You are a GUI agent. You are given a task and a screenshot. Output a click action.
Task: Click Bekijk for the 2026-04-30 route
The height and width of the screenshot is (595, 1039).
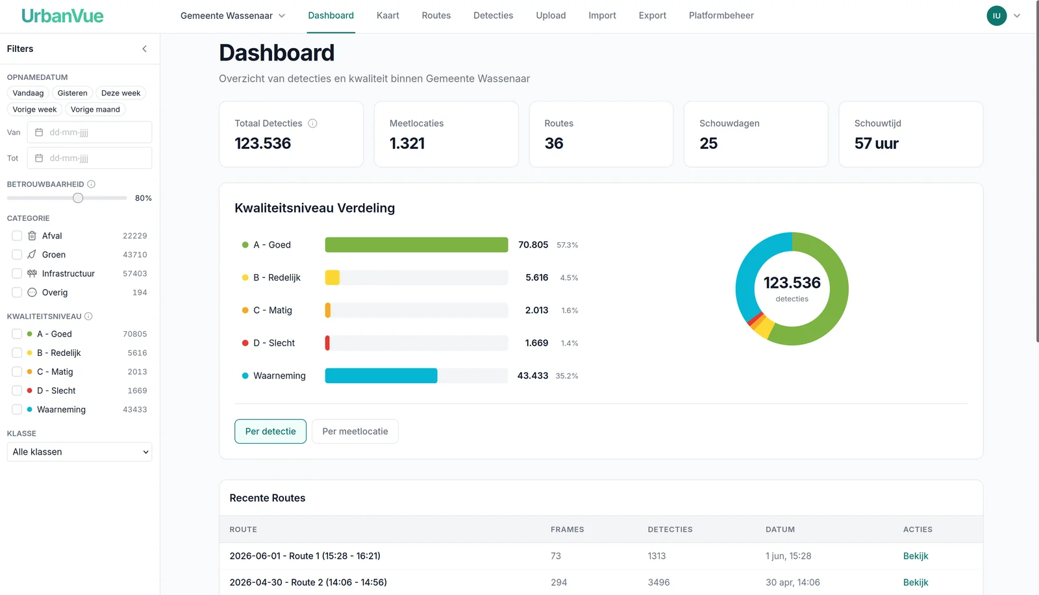[916, 583]
